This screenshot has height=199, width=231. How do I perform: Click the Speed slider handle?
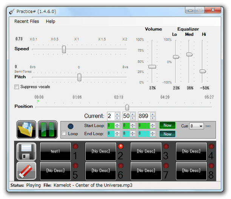pos(64,49)
